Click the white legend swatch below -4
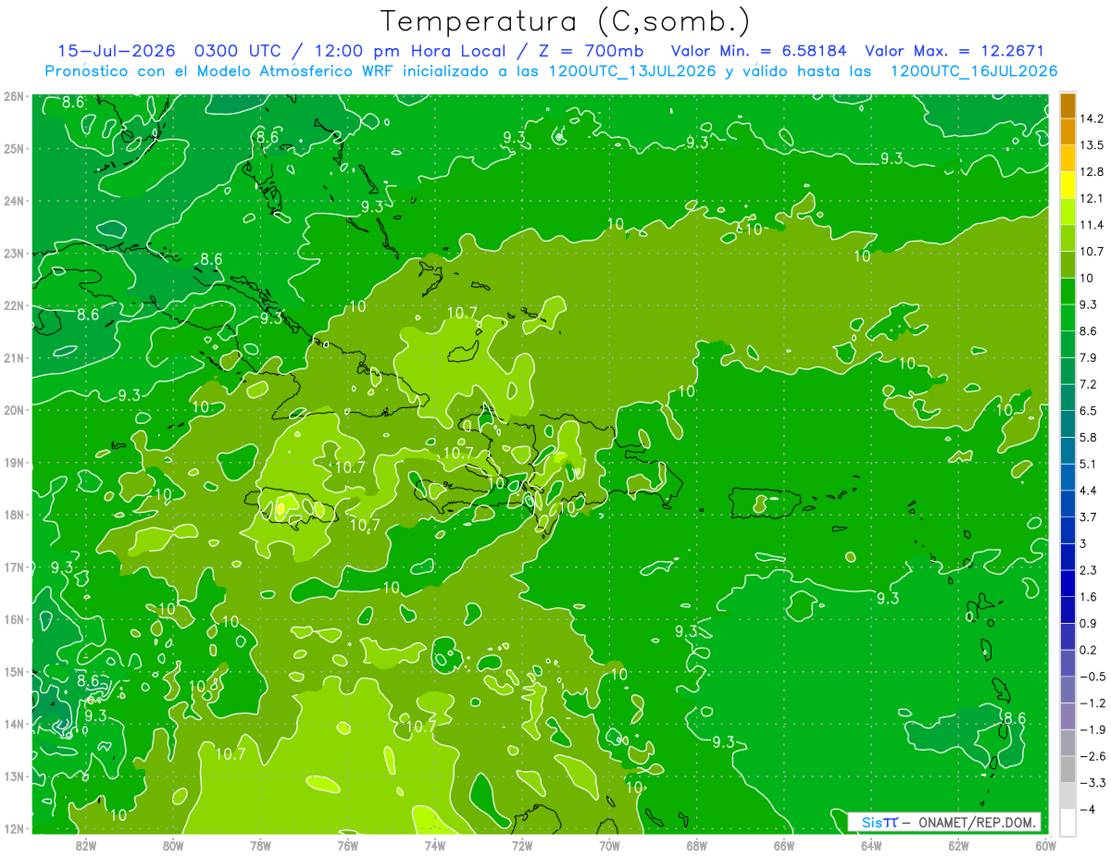Viewport: 1111px width, 858px height. click(1067, 822)
